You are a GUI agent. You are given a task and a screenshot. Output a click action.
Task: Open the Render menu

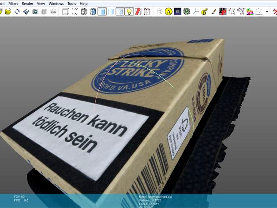tap(27, 4)
